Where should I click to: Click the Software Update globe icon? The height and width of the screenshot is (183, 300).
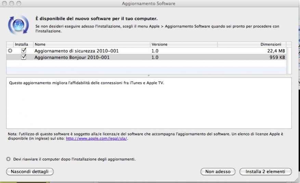click(x=18, y=25)
